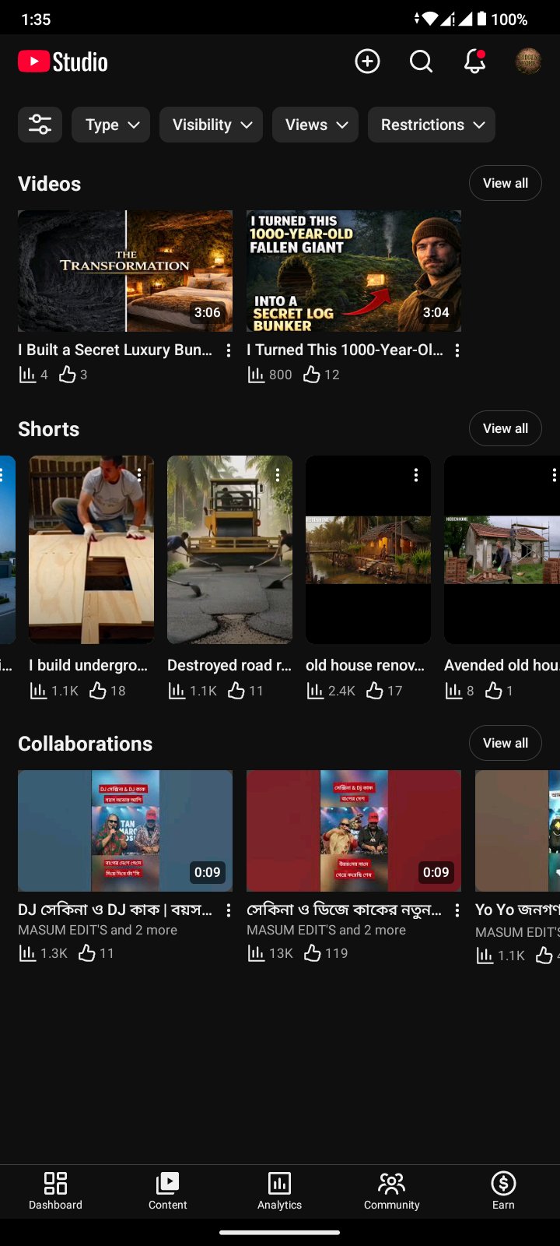
Task: Open the 1000-Year-Old Fallen Giant thumbnail
Action: click(354, 271)
